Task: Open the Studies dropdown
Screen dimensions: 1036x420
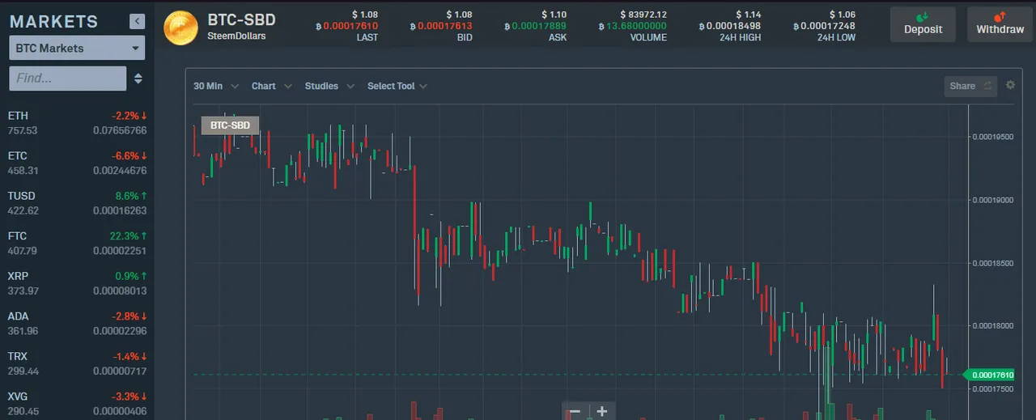Action: [x=329, y=86]
